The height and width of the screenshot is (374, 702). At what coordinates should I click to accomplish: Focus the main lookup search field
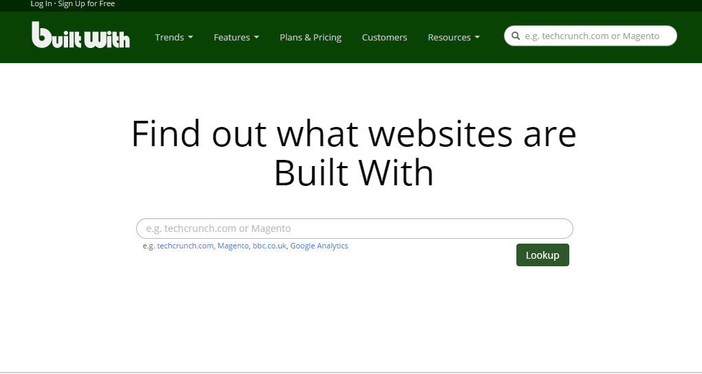[355, 229]
